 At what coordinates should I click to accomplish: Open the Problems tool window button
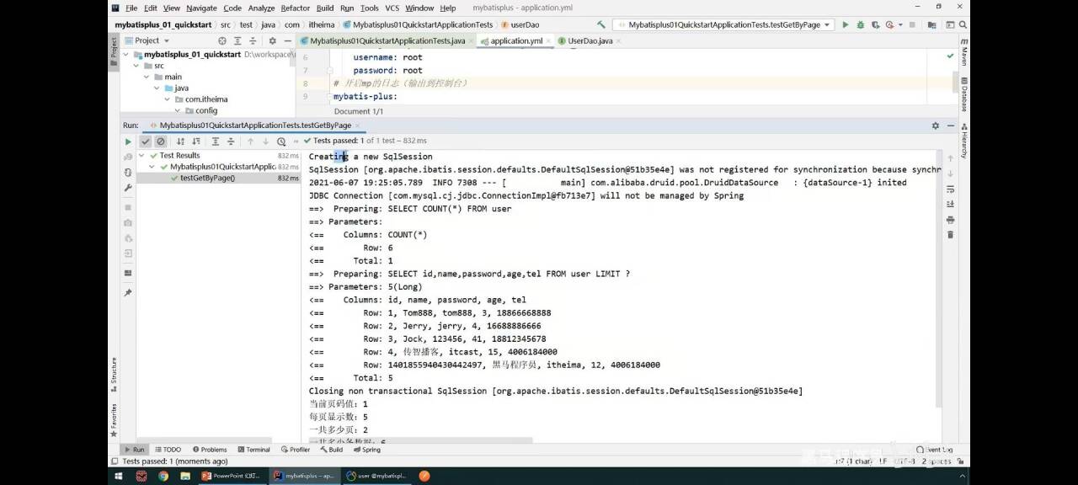point(210,450)
